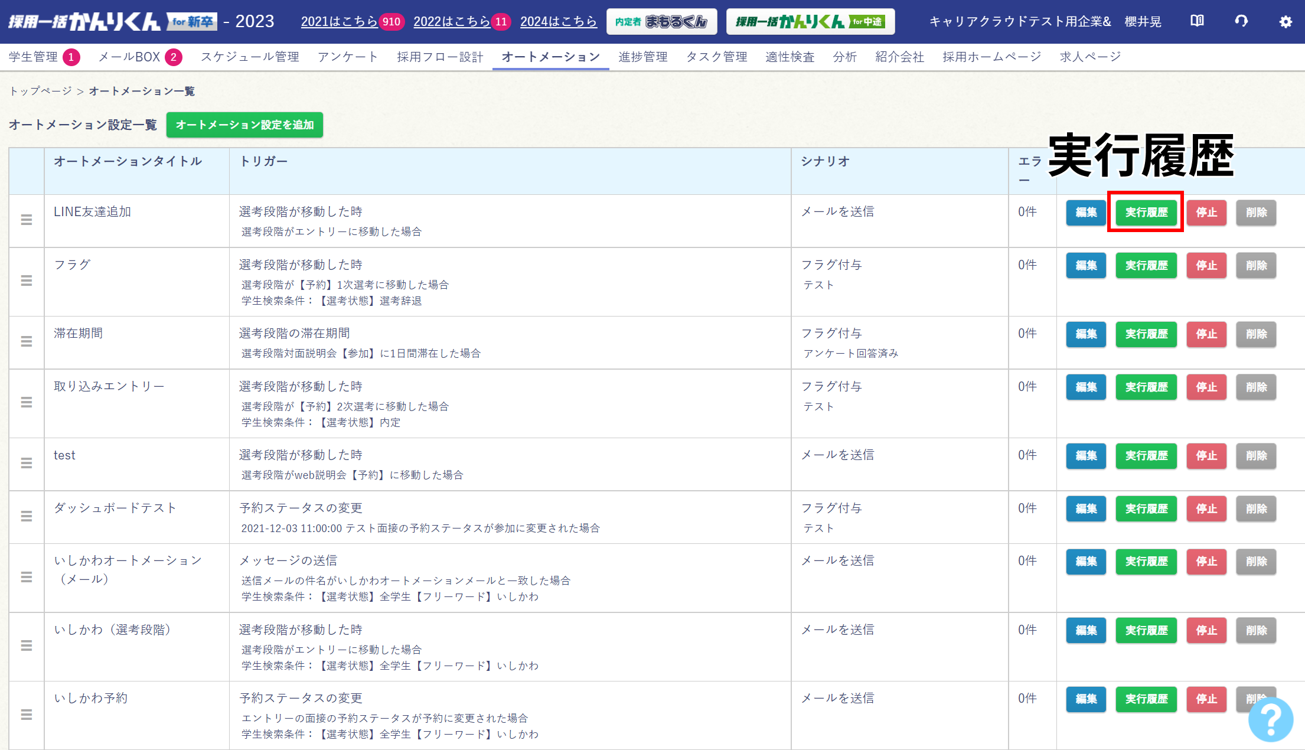This screenshot has width=1305, height=750.
Task: Open the settings gear icon
Action: pyautogui.click(x=1286, y=22)
